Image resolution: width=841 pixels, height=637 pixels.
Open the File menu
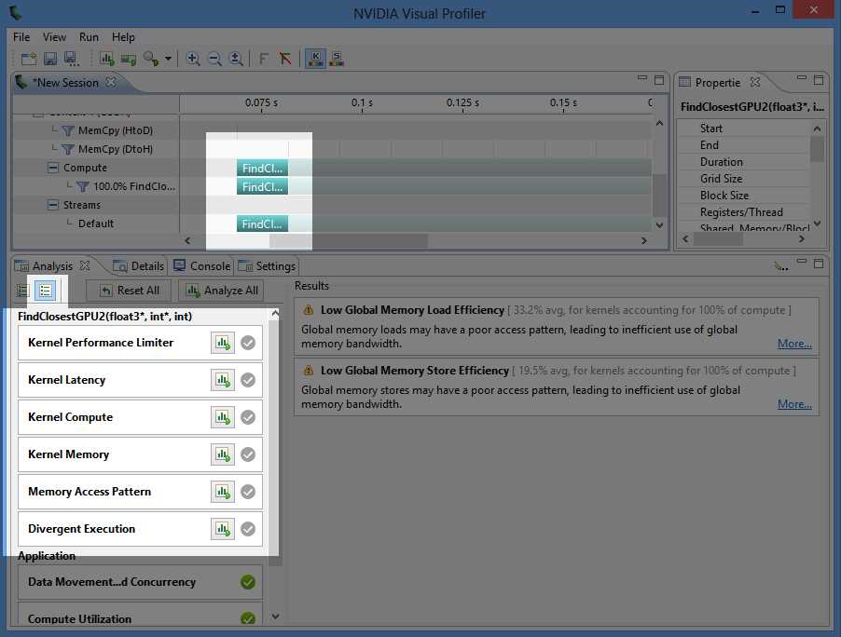21,37
